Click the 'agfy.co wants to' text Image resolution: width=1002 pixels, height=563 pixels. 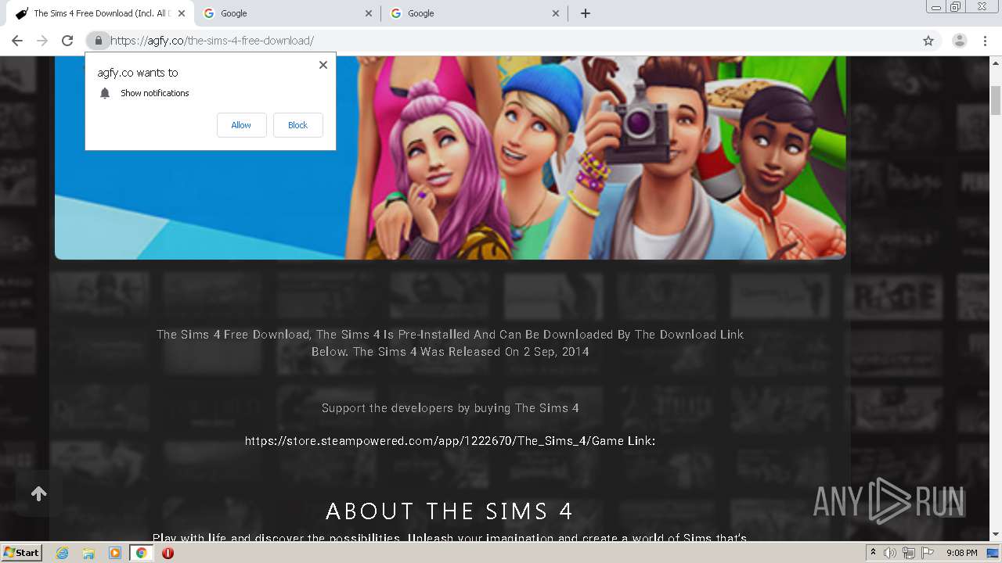pos(138,73)
